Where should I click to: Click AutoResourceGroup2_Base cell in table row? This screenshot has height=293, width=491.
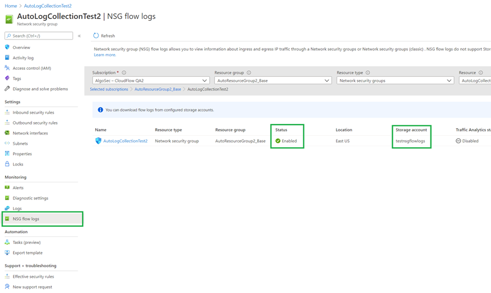(240, 141)
